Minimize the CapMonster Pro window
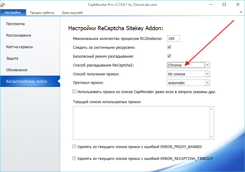Image resolution: width=245 pixels, height=172 pixels. point(211,4)
